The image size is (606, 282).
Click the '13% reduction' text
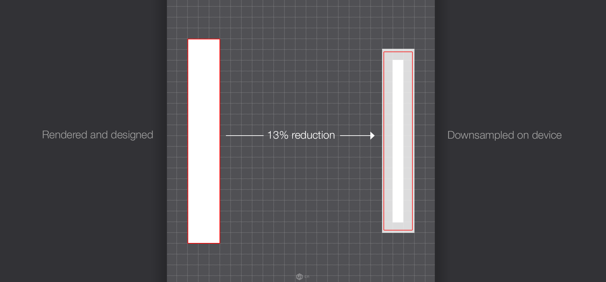[x=301, y=135]
